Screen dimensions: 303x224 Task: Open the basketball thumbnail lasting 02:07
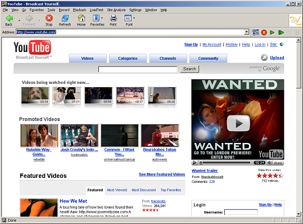(x=130, y=96)
